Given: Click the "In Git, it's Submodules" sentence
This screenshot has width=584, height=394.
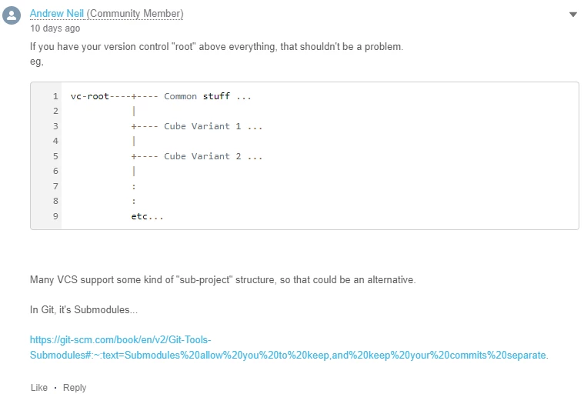Looking at the screenshot, I should 84,310.
